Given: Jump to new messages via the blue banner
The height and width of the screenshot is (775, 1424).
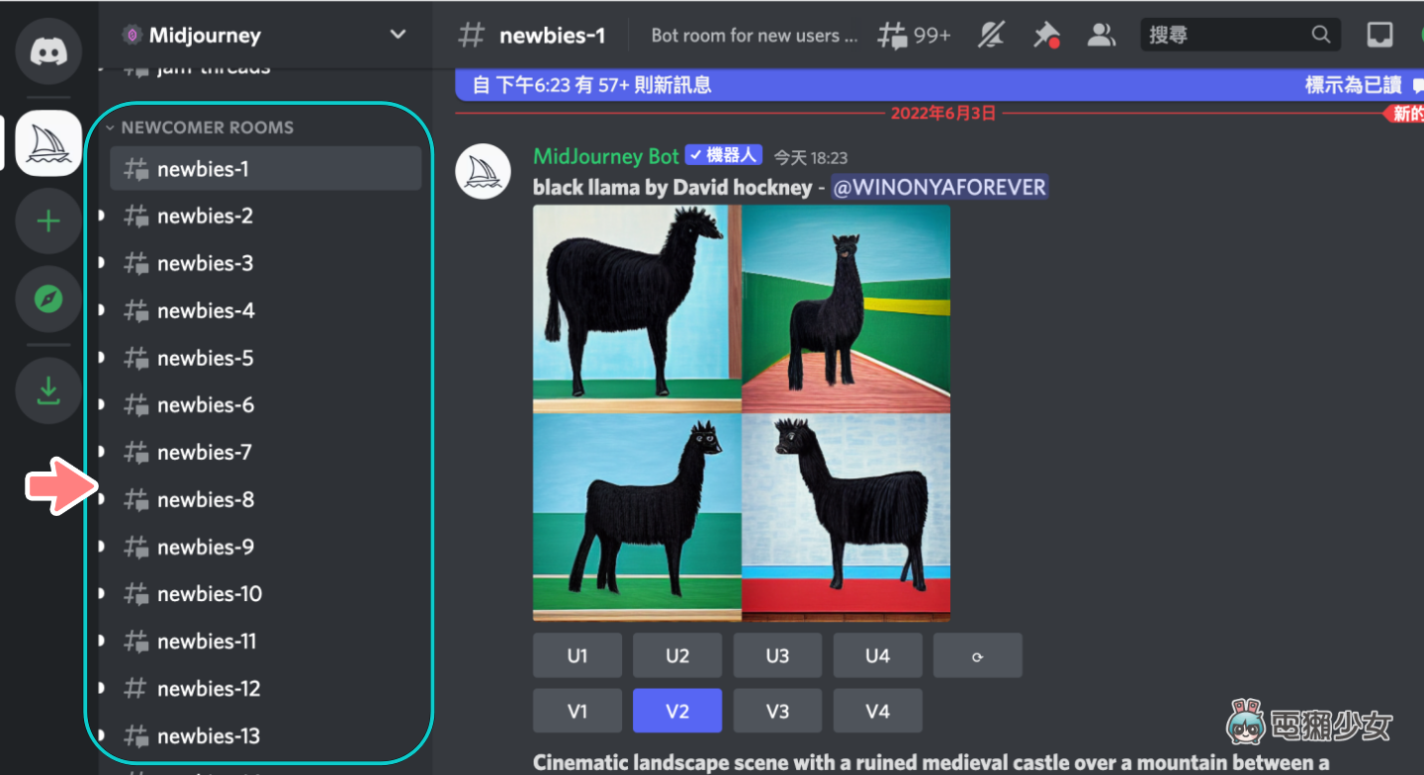Looking at the screenshot, I should 591,85.
